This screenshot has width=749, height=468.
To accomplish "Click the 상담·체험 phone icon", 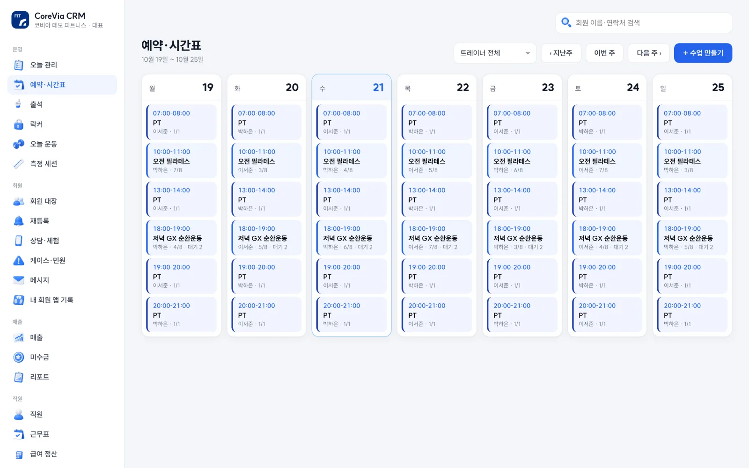I will point(19,241).
